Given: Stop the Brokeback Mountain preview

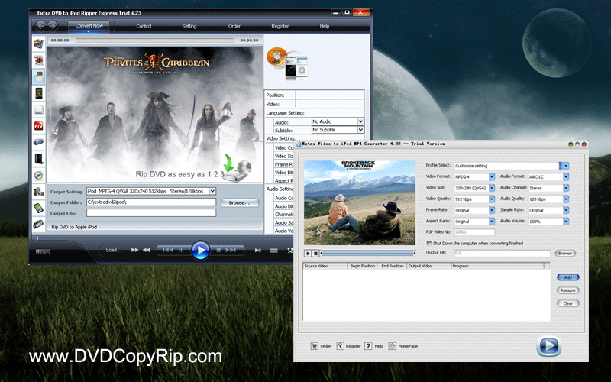Looking at the screenshot, I should pos(315,254).
